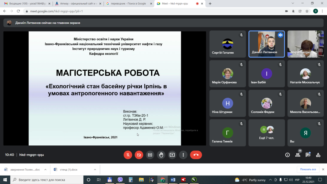Viewport: 327px width, 184px height.
Task: Toggle captions button
Action: pyautogui.click(x=150, y=155)
